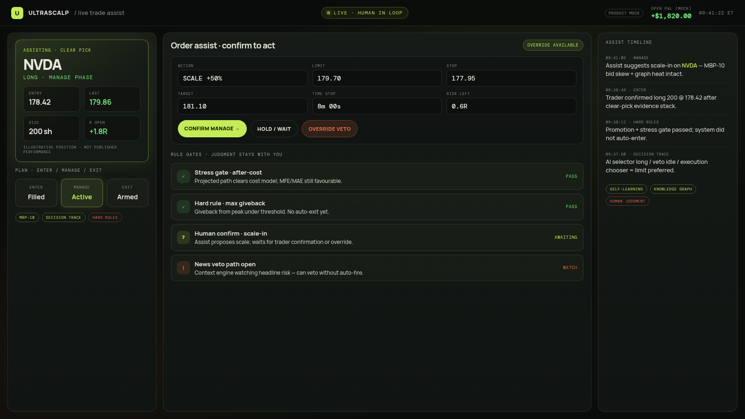This screenshot has height=419, width=745.
Task: Click the Hard Rules tag
Action: click(105, 217)
